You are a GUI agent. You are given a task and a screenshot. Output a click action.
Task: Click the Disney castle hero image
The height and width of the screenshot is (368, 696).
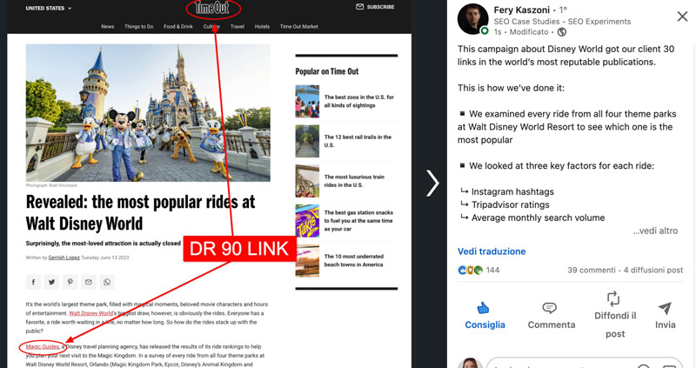click(148, 113)
